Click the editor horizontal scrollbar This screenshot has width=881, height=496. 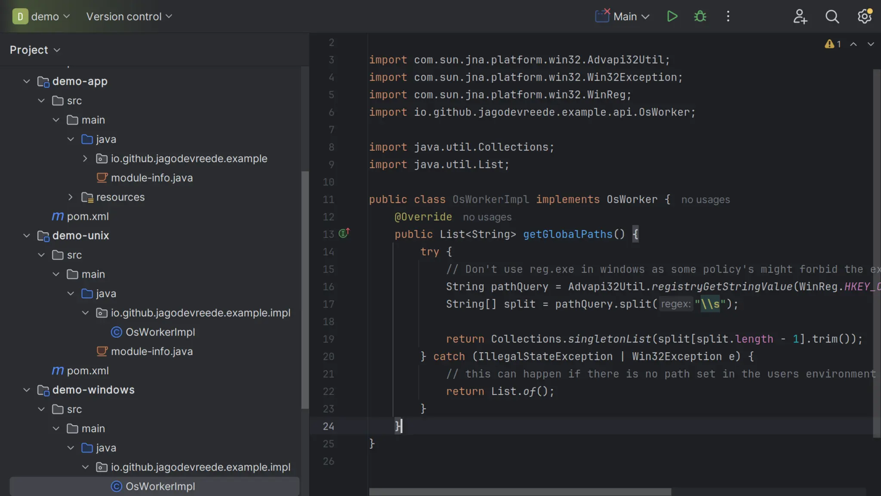coord(520,491)
